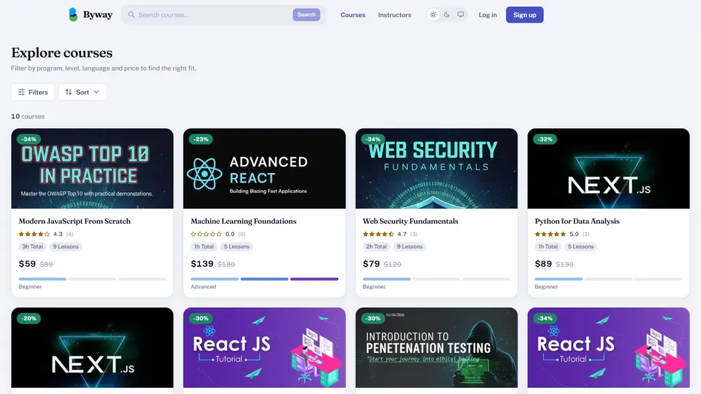701x394 pixels.
Task: Click the -20% discount badge
Action: coord(29,319)
